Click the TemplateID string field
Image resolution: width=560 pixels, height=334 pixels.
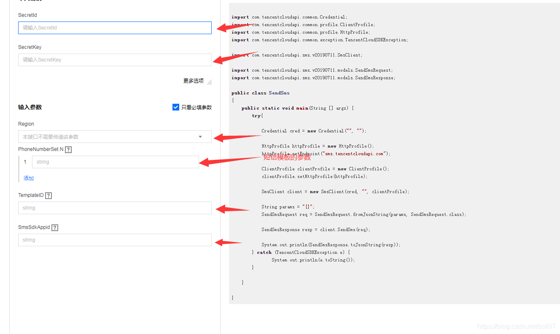pos(115,208)
